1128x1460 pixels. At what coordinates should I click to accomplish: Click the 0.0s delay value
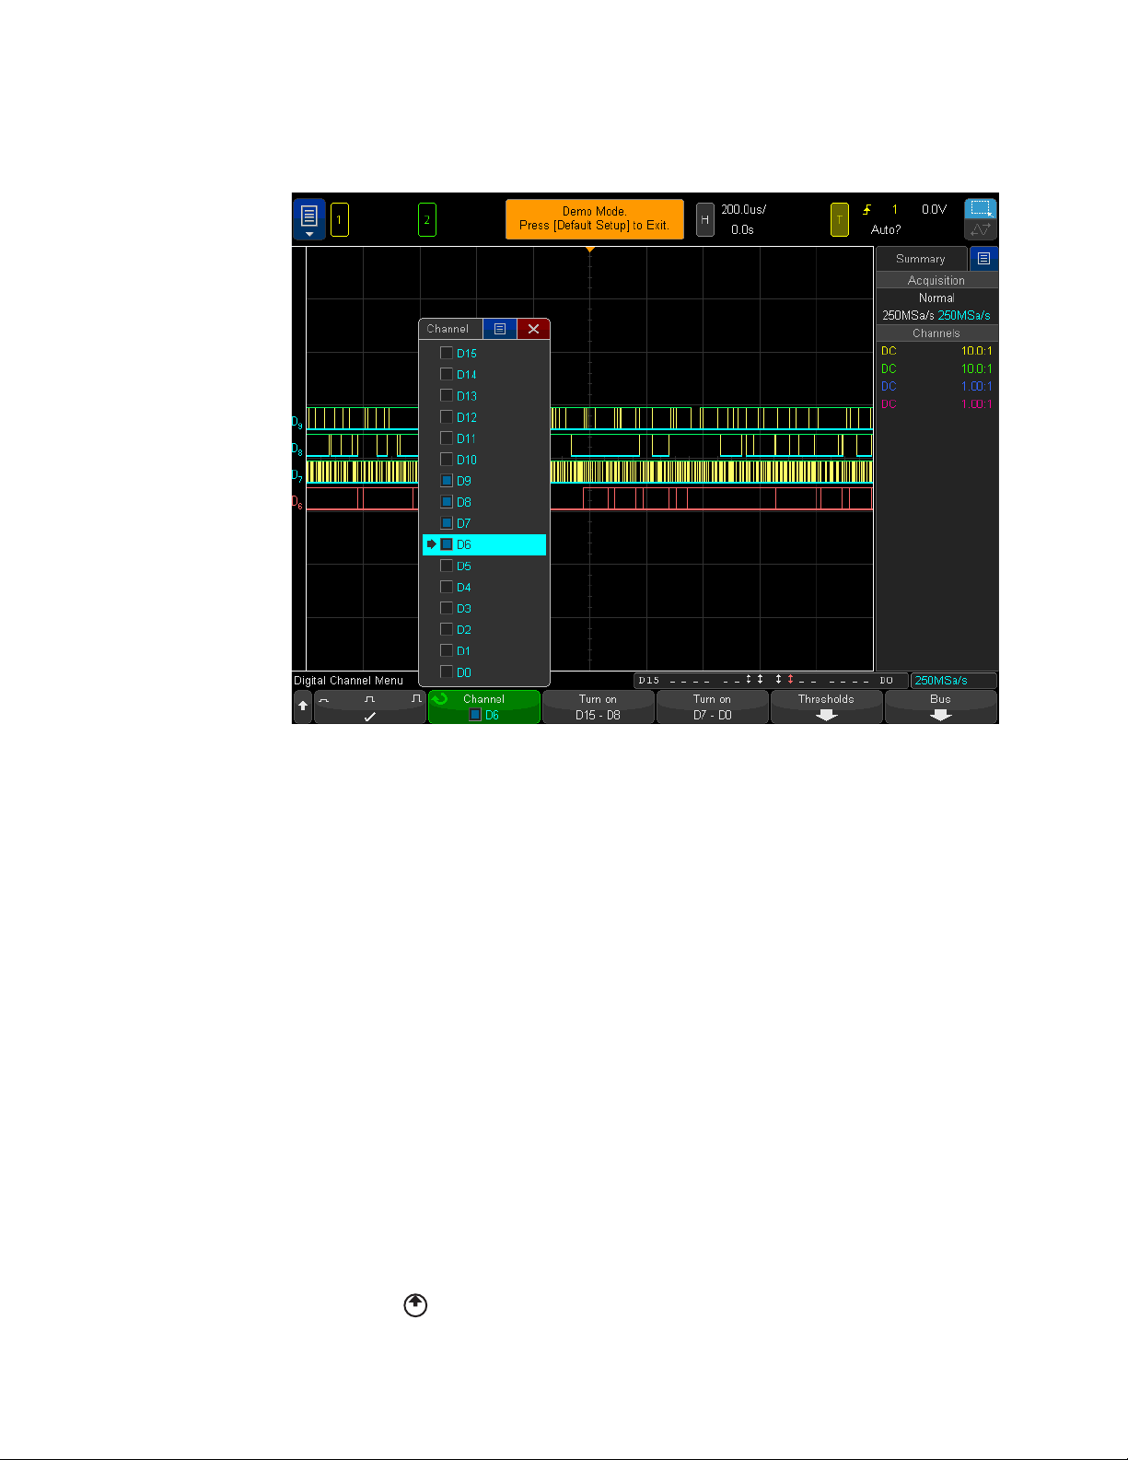(x=743, y=230)
